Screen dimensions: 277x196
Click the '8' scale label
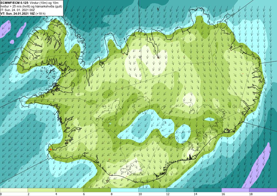[112, 194]
